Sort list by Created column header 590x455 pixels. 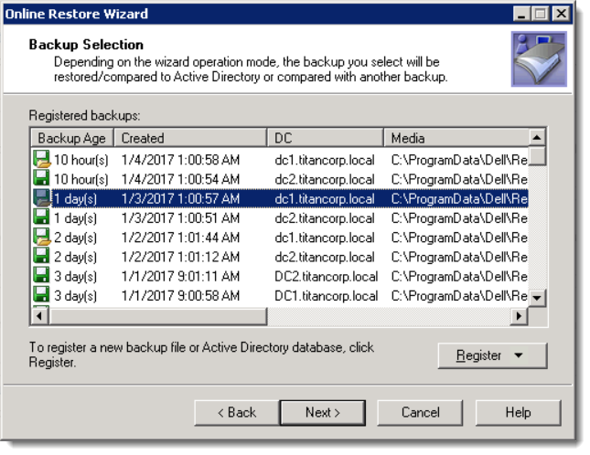(x=191, y=138)
